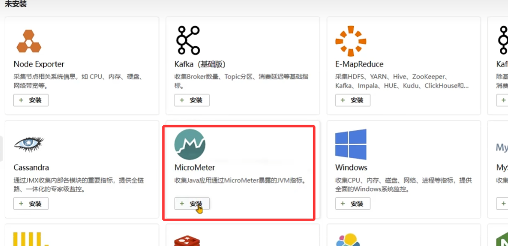Click the 未安装 section heading

click(15, 4)
